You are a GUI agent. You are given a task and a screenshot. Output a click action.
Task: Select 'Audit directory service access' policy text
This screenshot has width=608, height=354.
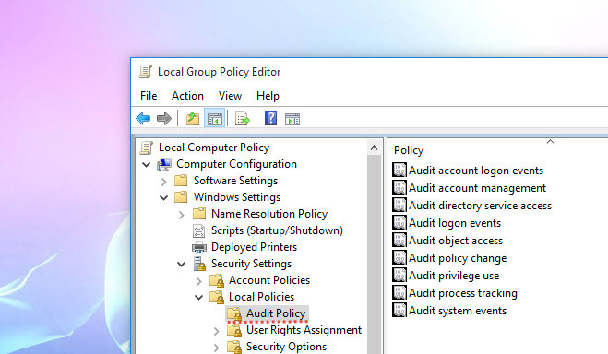coord(480,206)
